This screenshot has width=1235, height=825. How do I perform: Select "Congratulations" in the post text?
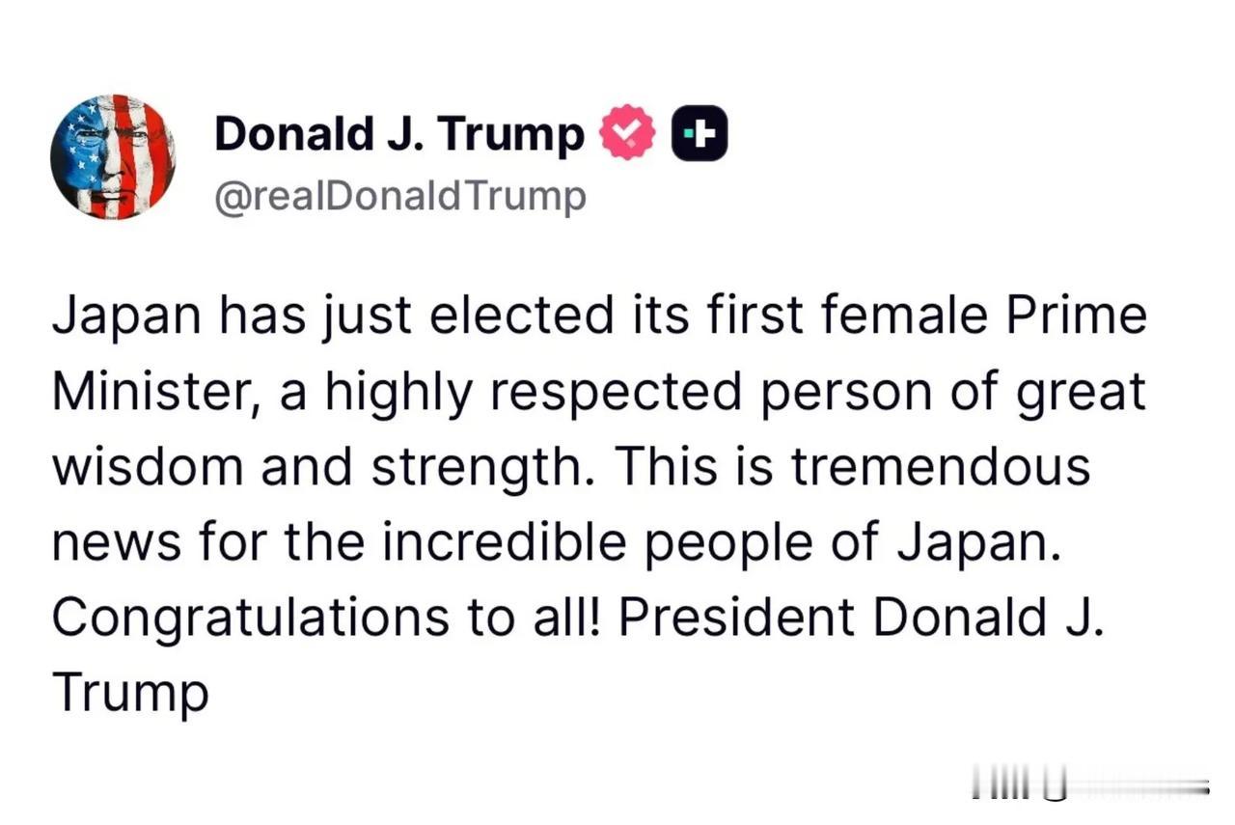tap(250, 618)
